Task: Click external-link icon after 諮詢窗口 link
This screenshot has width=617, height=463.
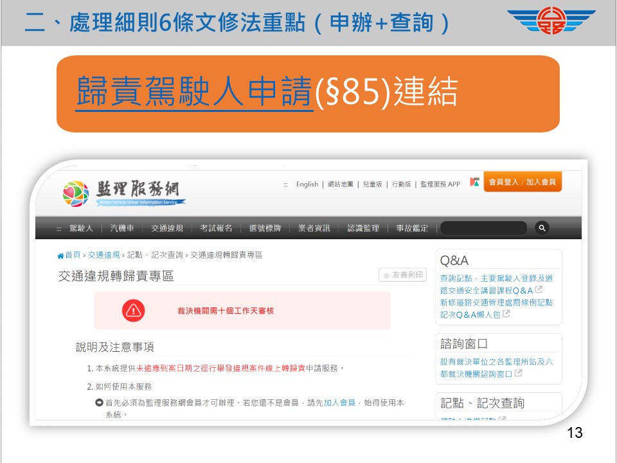Action: (519, 374)
